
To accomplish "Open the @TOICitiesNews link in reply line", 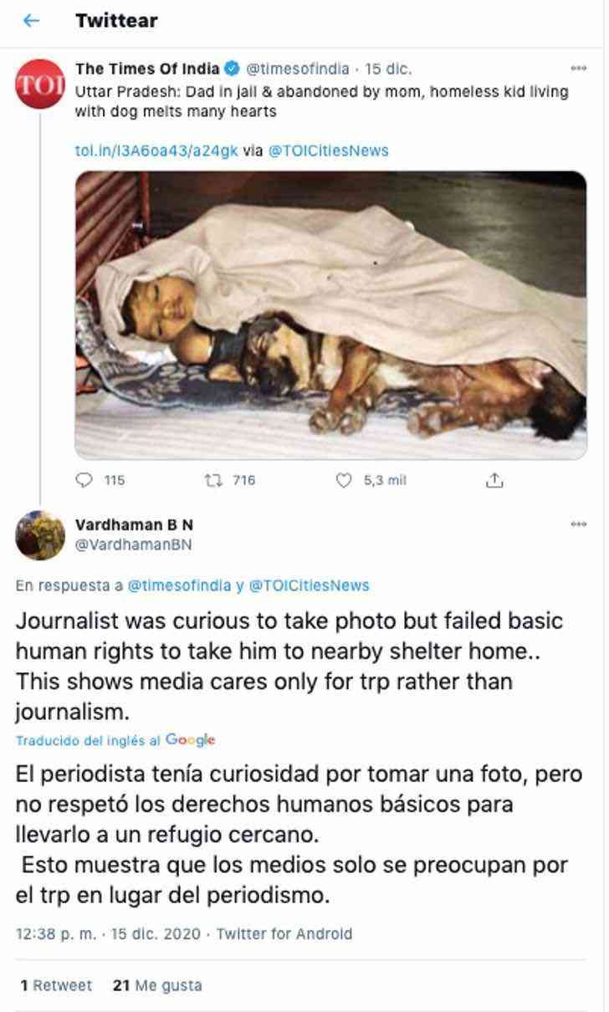I will pos(309,586).
